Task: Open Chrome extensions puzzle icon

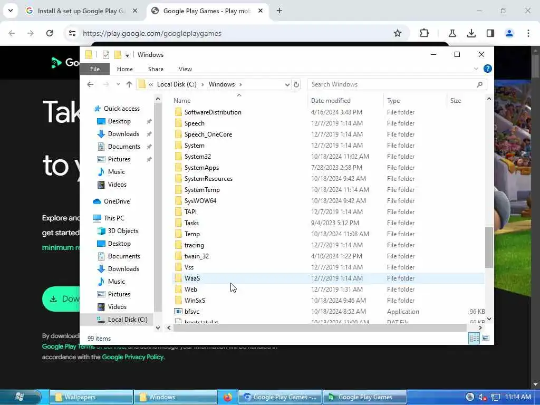Action: (425, 33)
